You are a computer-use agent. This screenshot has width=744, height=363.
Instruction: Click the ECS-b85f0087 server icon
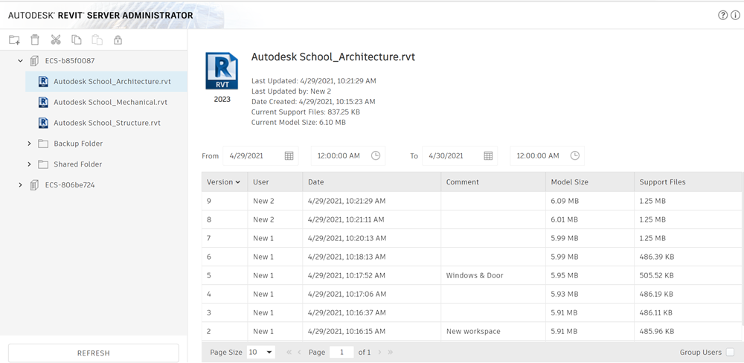point(34,61)
